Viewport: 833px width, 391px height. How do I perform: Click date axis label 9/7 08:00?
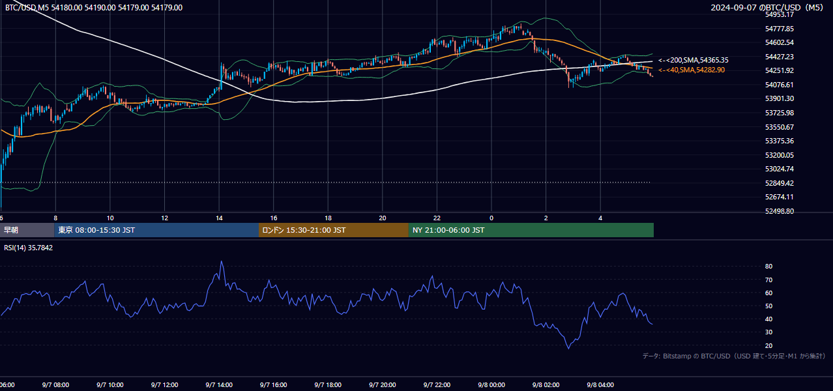point(55,385)
